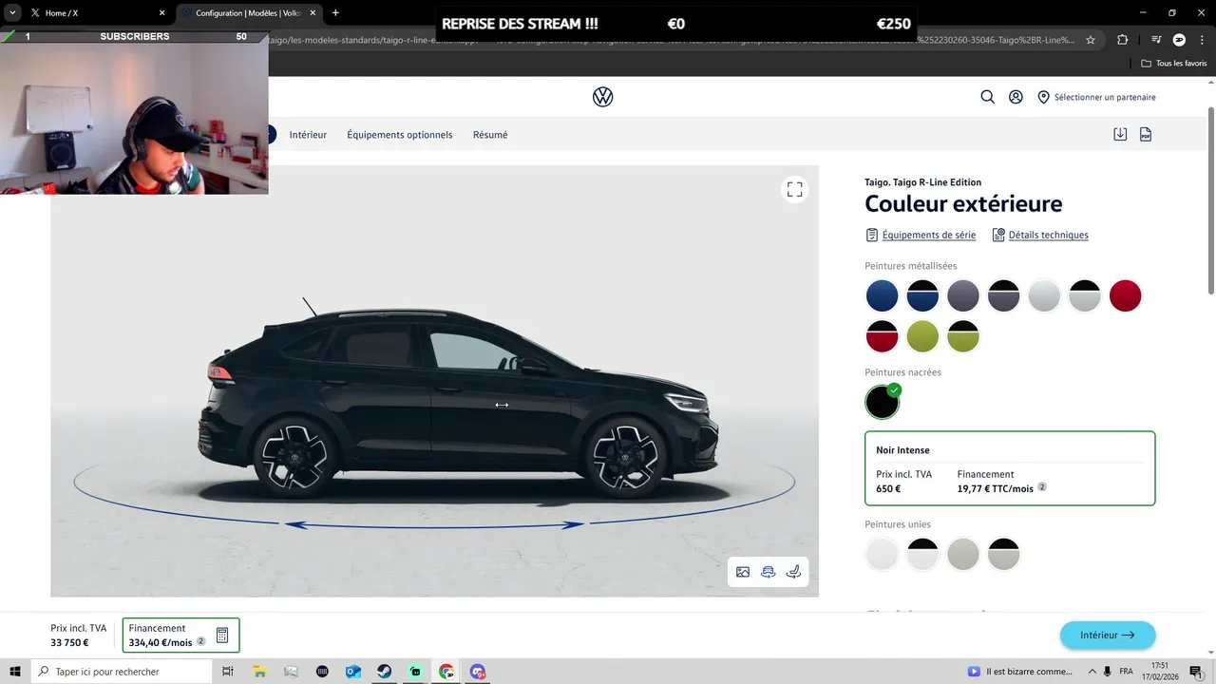Open the financing calculator icon

pyautogui.click(x=222, y=636)
